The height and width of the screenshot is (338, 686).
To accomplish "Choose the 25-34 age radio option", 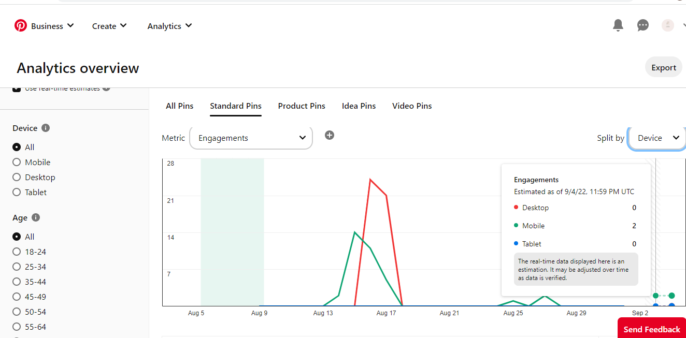I will (x=17, y=267).
